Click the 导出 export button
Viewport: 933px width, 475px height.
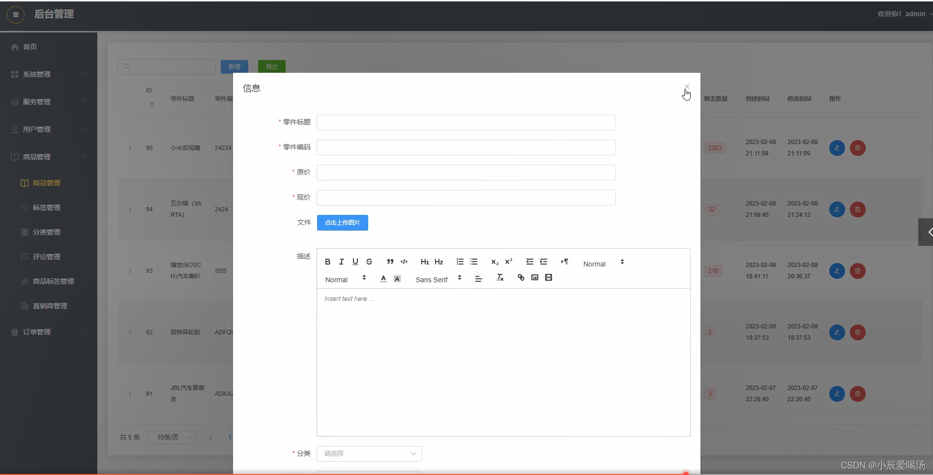(272, 66)
